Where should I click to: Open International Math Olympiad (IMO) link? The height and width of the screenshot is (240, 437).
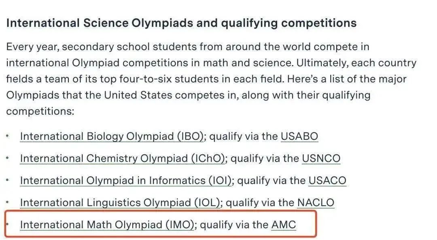pos(107,225)
